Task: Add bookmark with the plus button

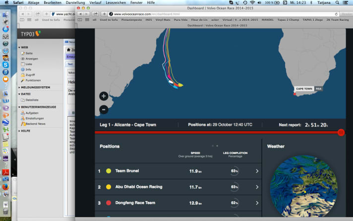Action: point(104,14)
